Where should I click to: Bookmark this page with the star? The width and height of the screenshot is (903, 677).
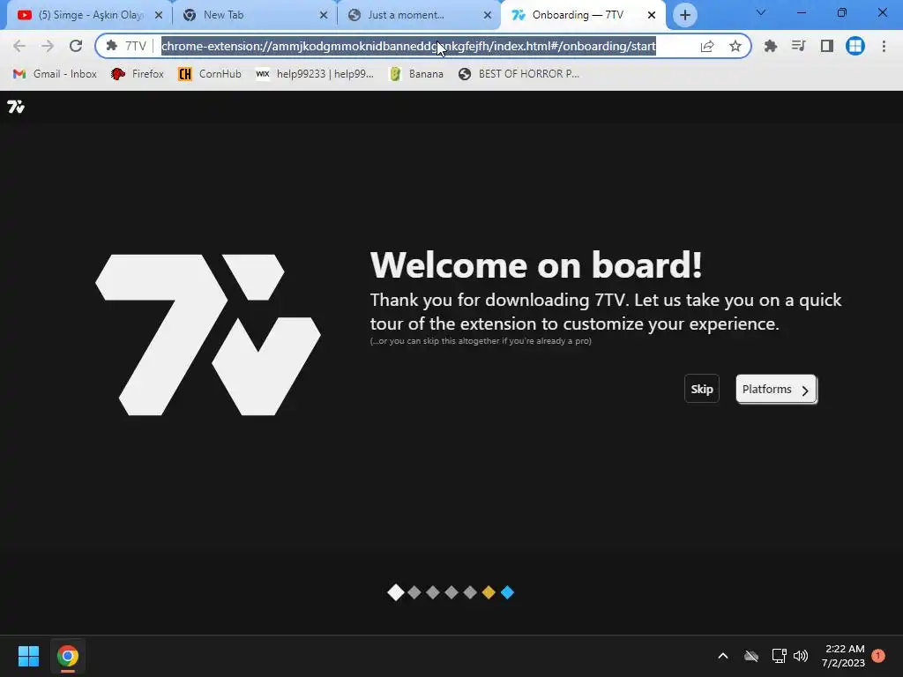pyautogui.click(x=735, y=46)
